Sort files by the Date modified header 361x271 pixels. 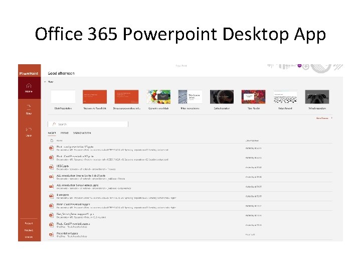point(252,141)
